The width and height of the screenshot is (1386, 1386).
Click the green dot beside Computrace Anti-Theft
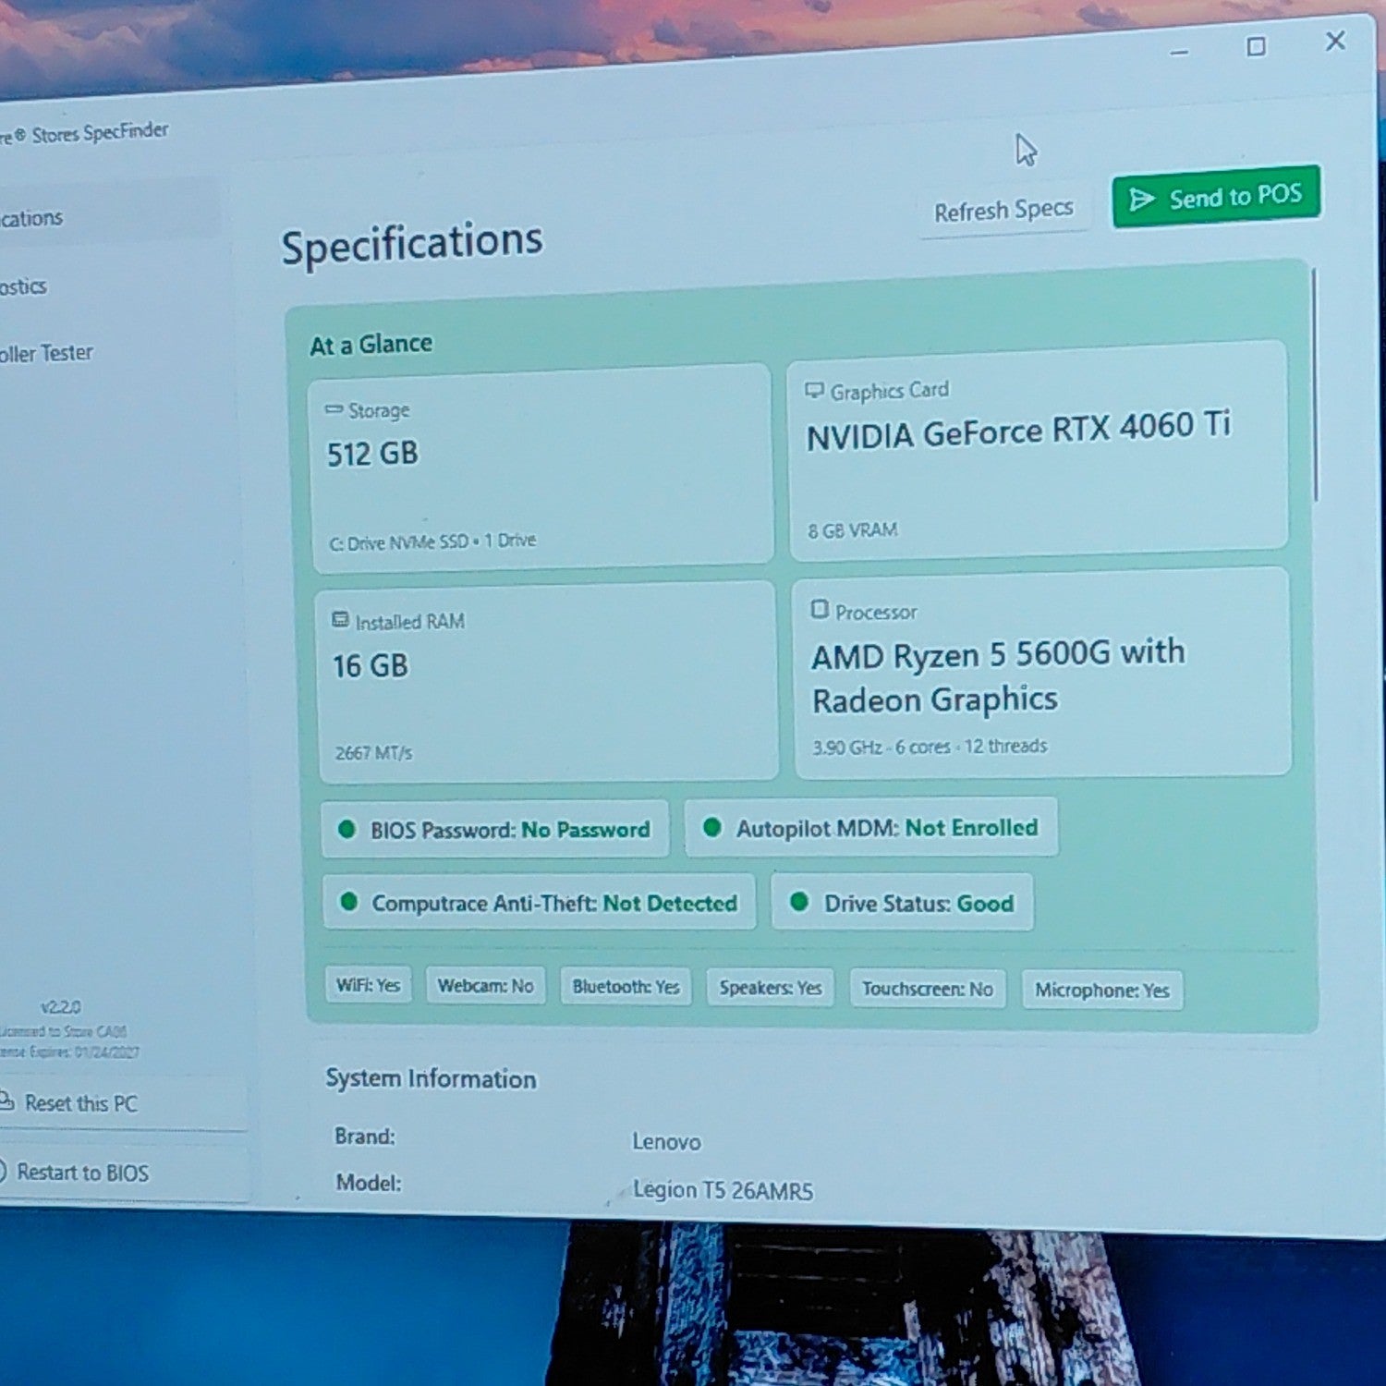coord(348,901)
